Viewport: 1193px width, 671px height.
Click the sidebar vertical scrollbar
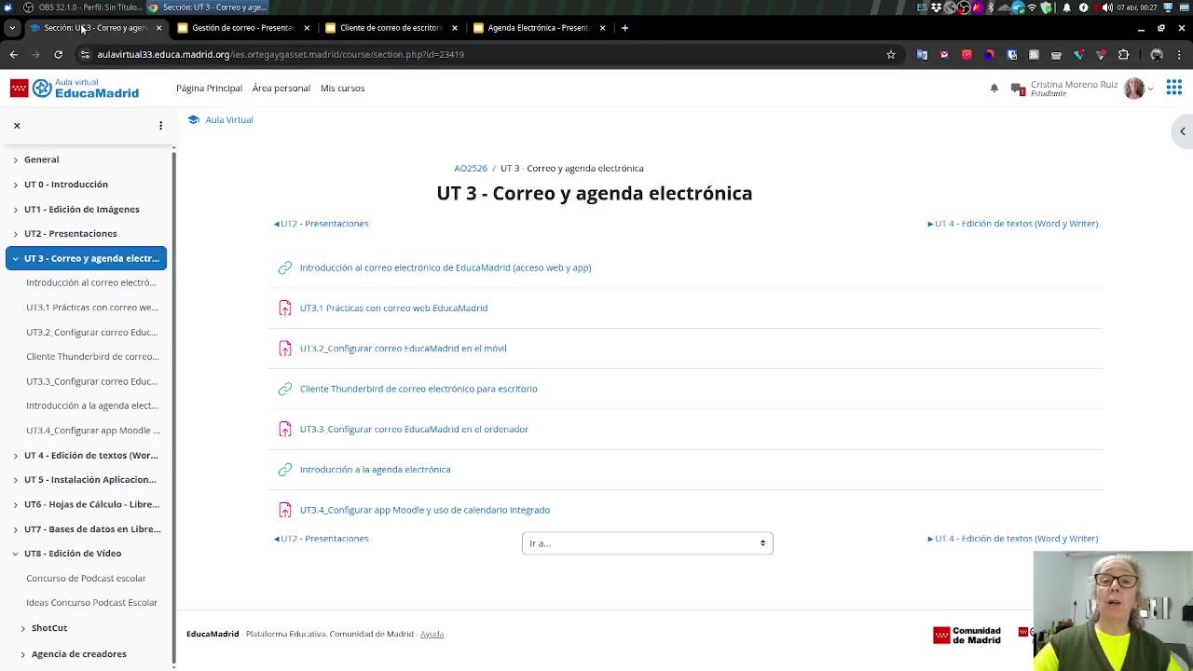pyautogui.click(x=173, y=407)
